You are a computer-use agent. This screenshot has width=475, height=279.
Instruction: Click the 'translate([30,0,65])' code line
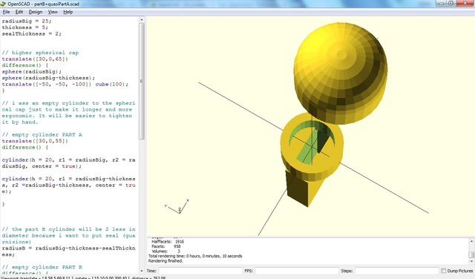[x=35, y=59]
